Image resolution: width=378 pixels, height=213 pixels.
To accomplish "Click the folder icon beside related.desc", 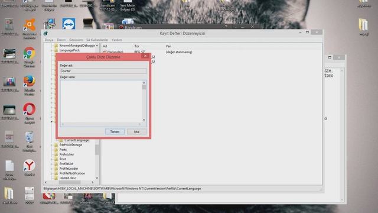I will [56, 178].
